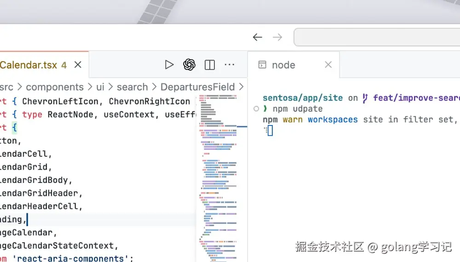Image resolution: width=460 pixels, height=262 pixels.
Task: Click the 'npm udpate' command text
Action: click(x=298, y=109)
